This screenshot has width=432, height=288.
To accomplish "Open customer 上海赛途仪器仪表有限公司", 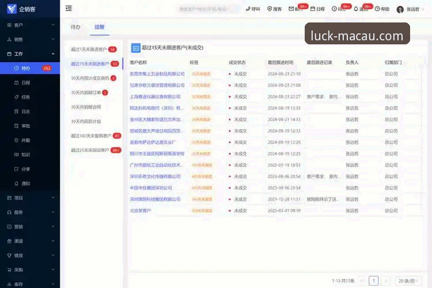I will pyautogui.click(x=155, y=97).
